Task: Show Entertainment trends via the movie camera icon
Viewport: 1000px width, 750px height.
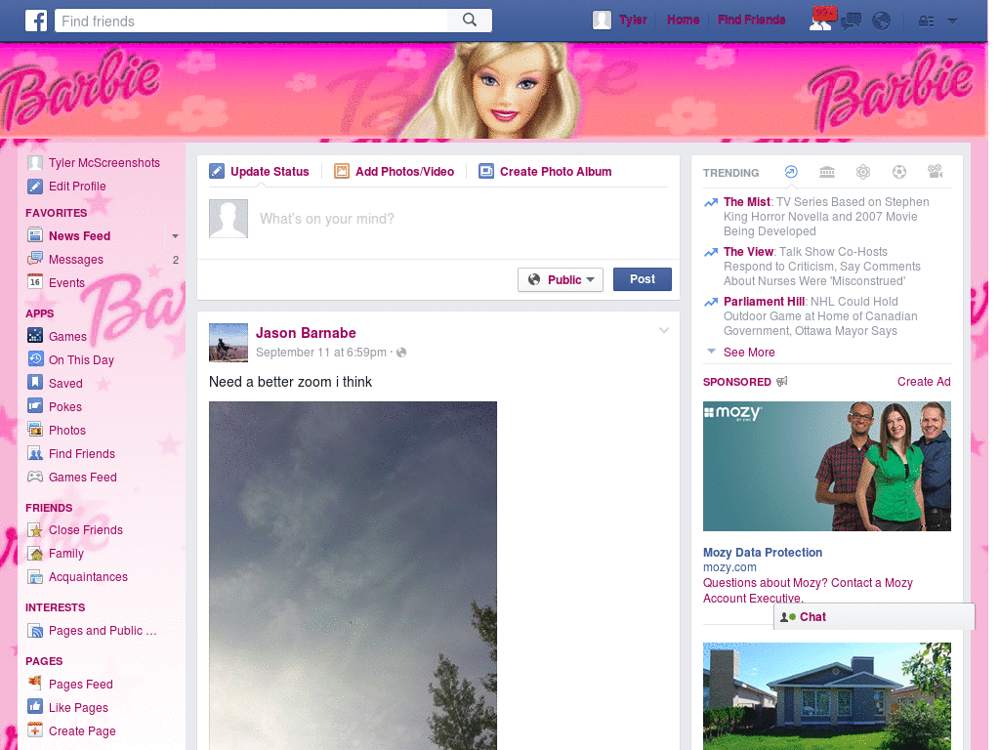Action: (935, 172)
